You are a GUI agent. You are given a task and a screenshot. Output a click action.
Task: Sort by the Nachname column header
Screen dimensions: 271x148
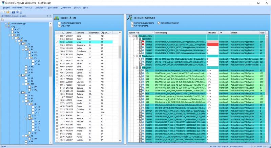93,32
